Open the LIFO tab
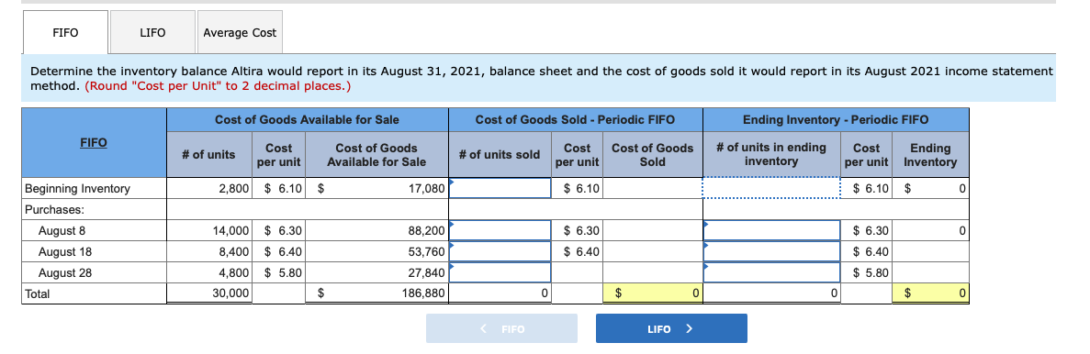The width and height of the screenshot is (1090, 354). pyautogui.click(x=152, y=33)
